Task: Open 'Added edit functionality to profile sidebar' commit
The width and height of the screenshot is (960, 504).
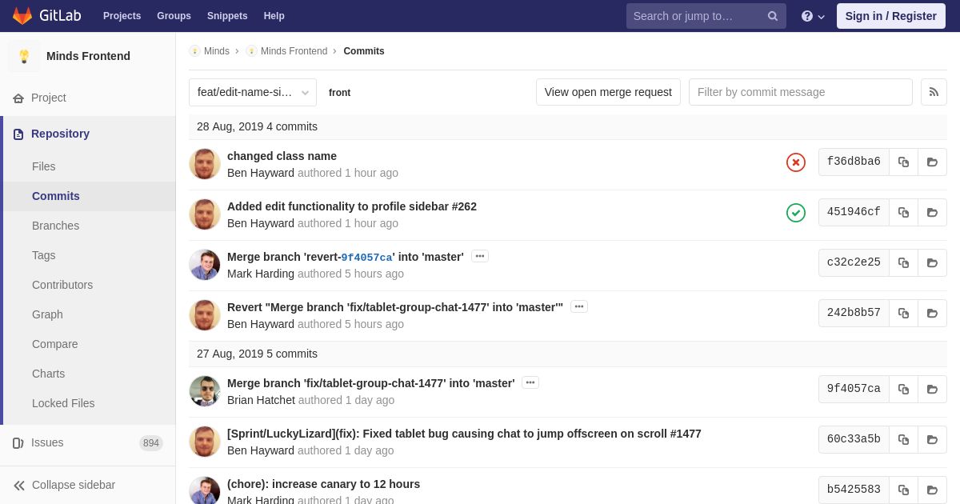Action: (x=351, y=206)
